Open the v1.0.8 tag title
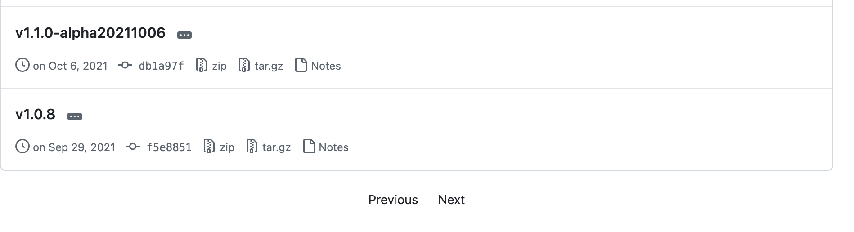 pos(36,114)
